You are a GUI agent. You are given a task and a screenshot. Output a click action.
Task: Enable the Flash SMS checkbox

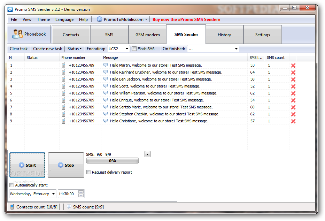pos(134,49)
